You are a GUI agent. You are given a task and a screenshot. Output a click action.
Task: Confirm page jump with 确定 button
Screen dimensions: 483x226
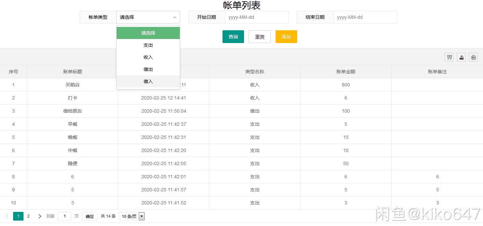89,216
